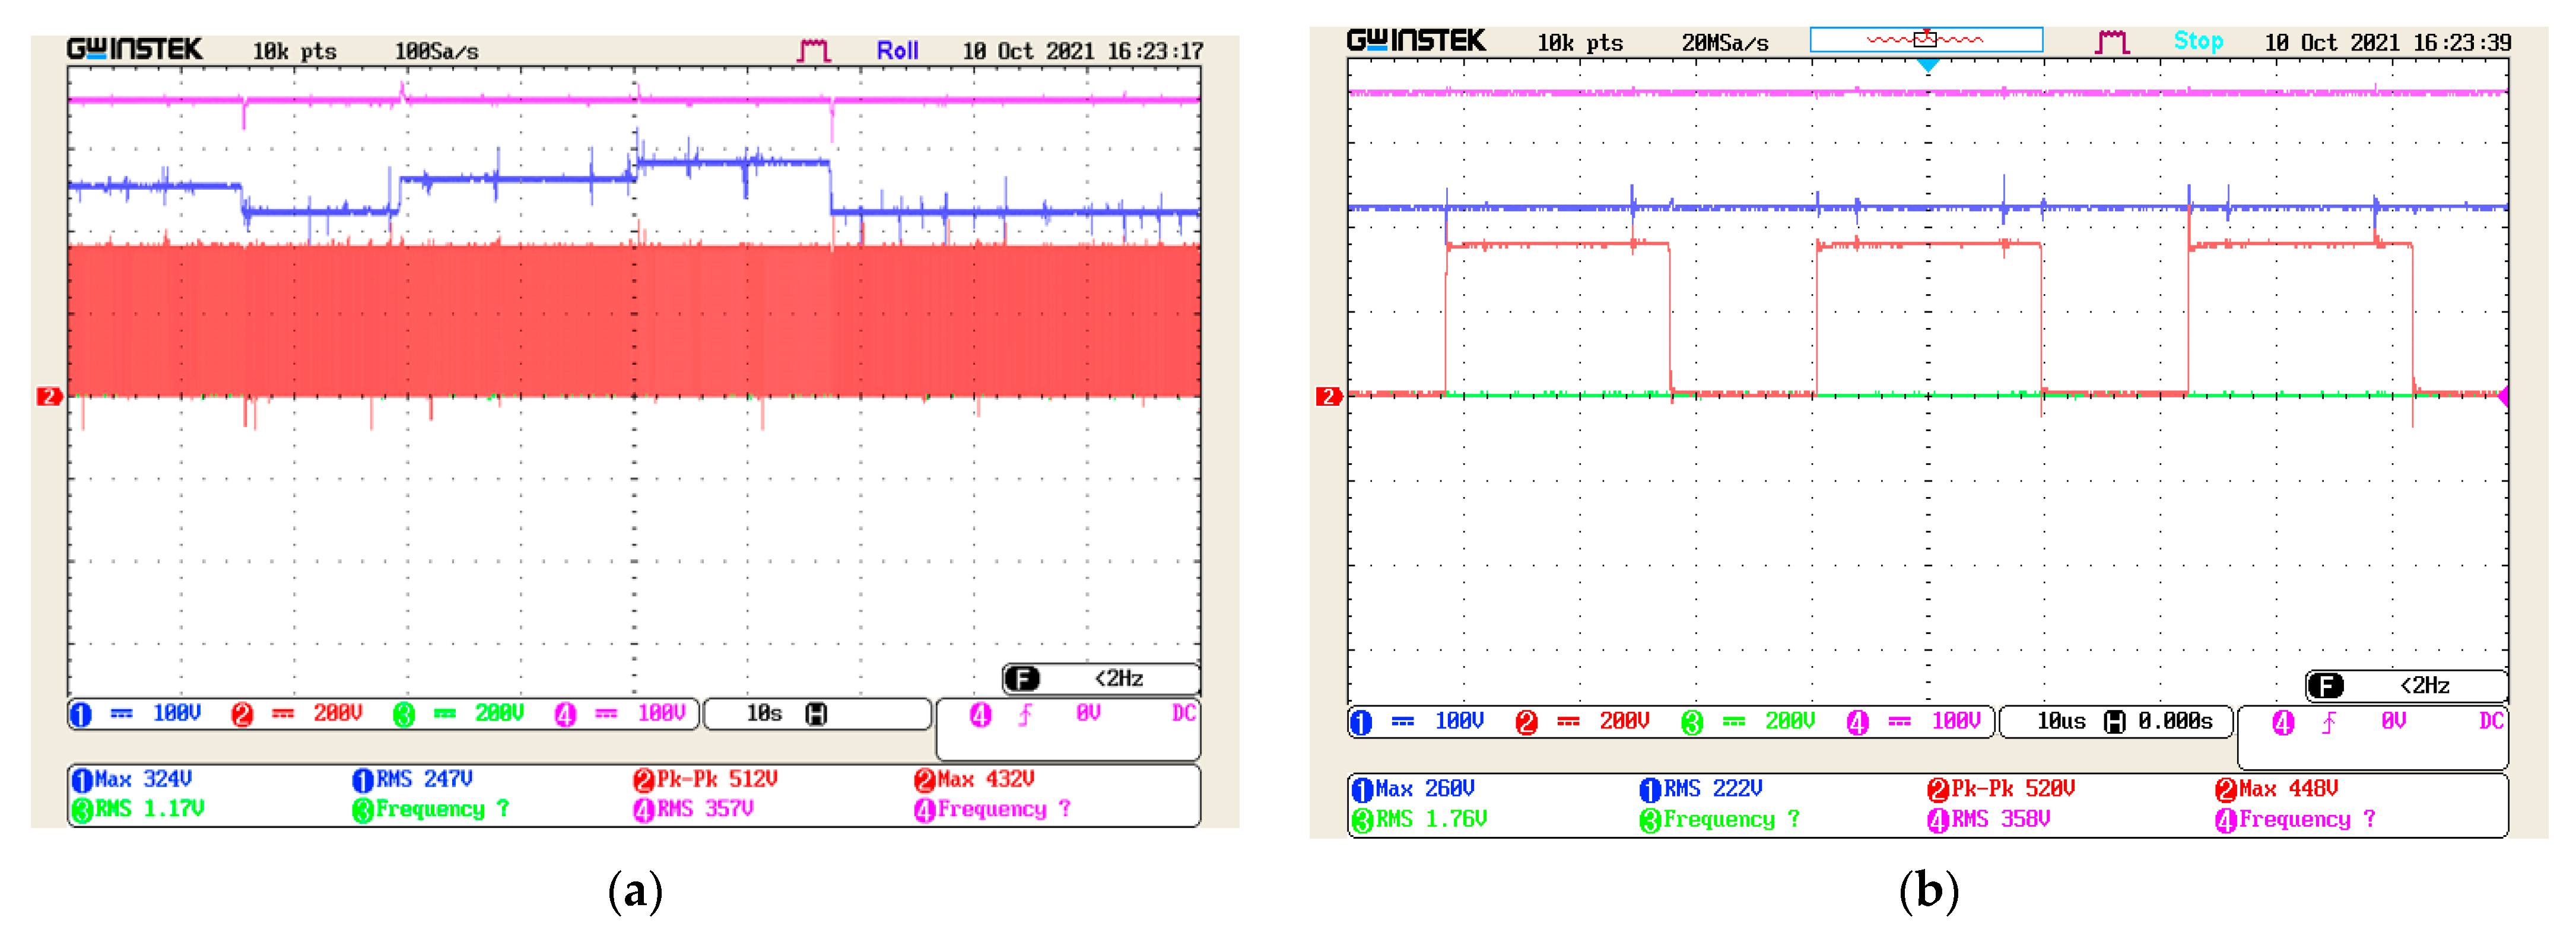Click the H icon before 0.000s
2576x933 pixels.
(2114, 722)
